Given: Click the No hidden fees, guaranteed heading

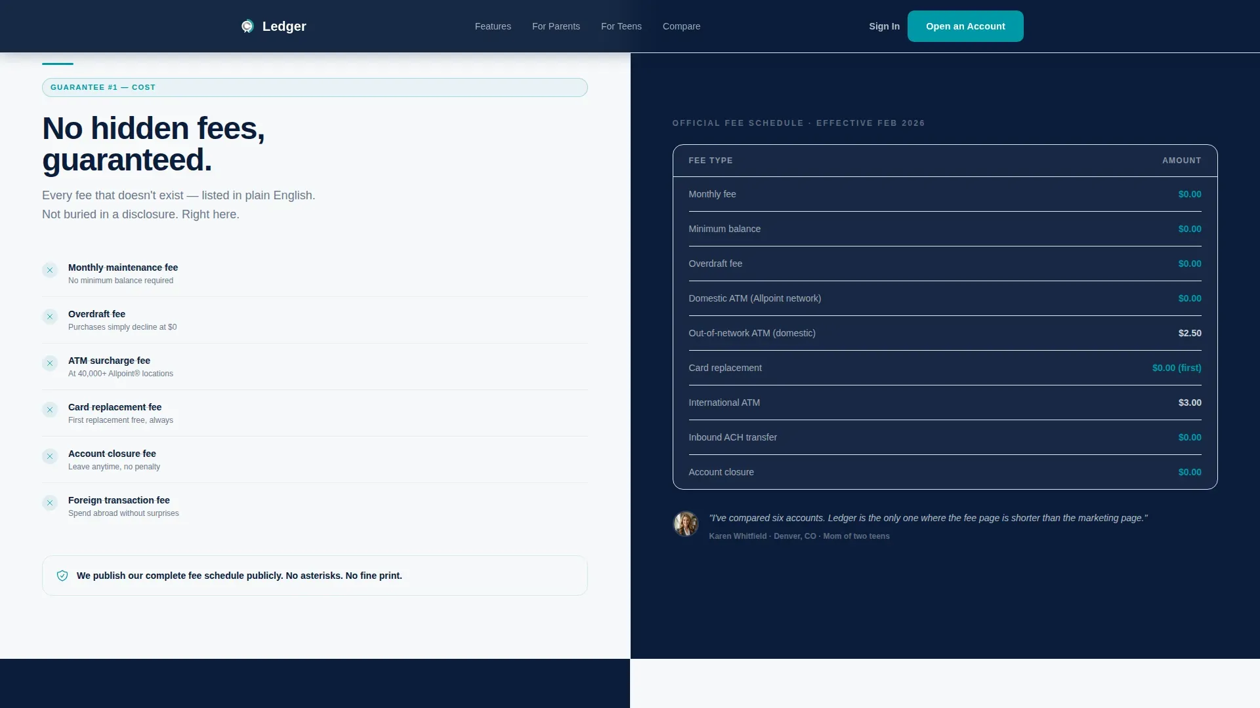Looking at the screenshot, I should pos(154,144).
